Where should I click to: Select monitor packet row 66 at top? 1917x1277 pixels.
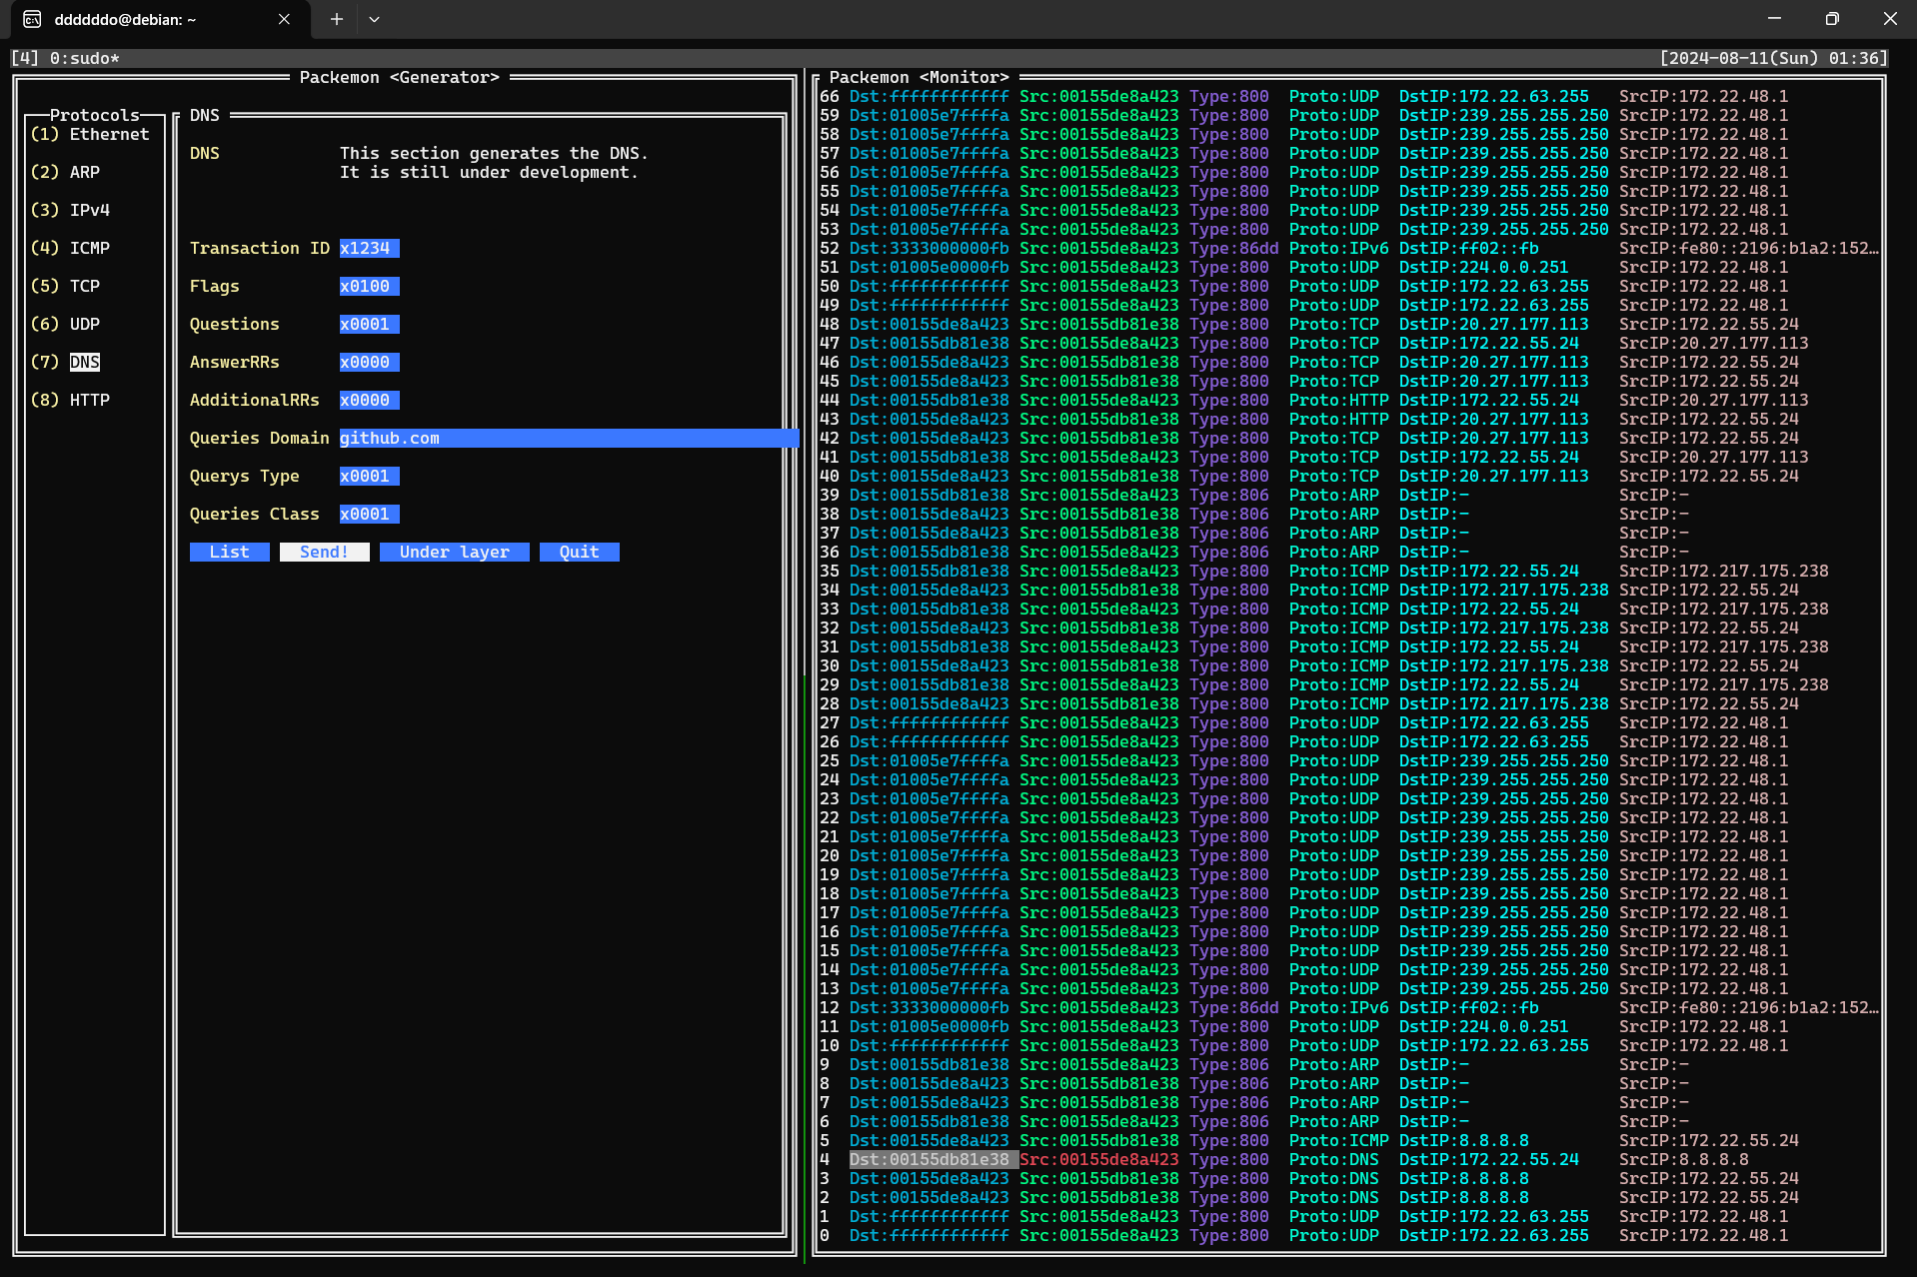1349,96
